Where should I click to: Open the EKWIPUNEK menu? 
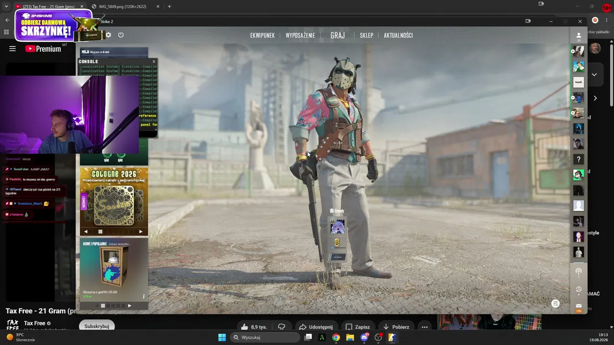(262, 35)
